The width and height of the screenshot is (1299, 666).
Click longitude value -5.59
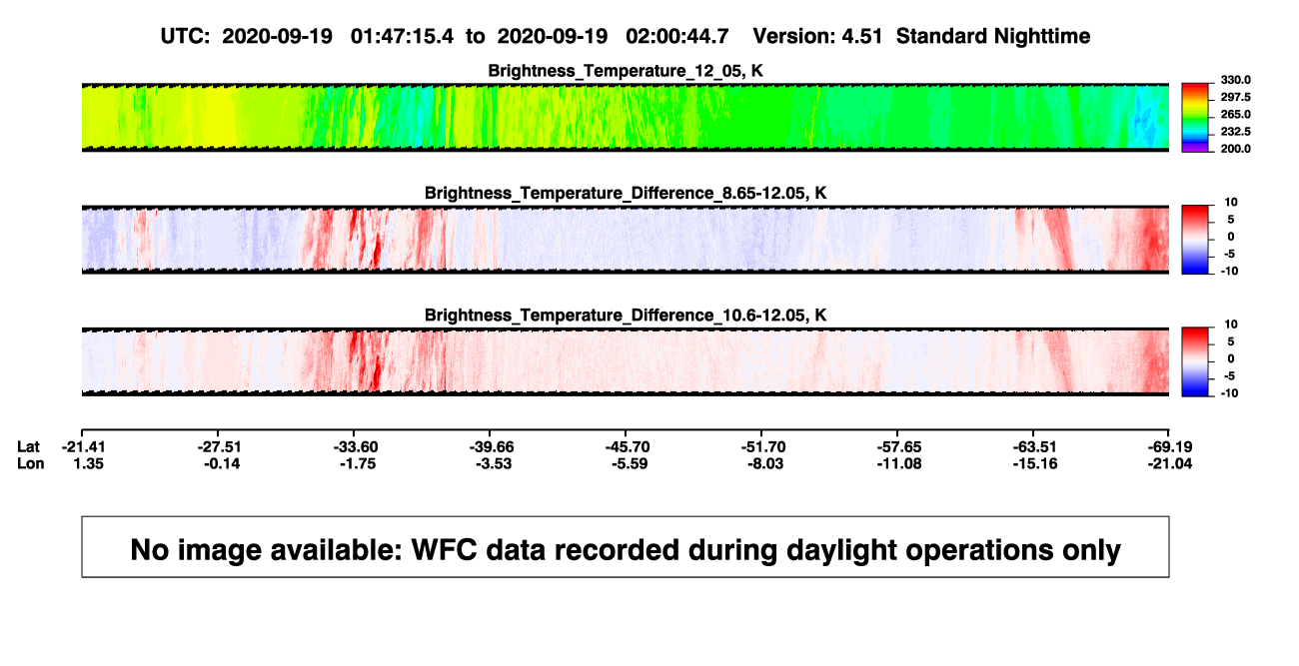coord(629,463)
